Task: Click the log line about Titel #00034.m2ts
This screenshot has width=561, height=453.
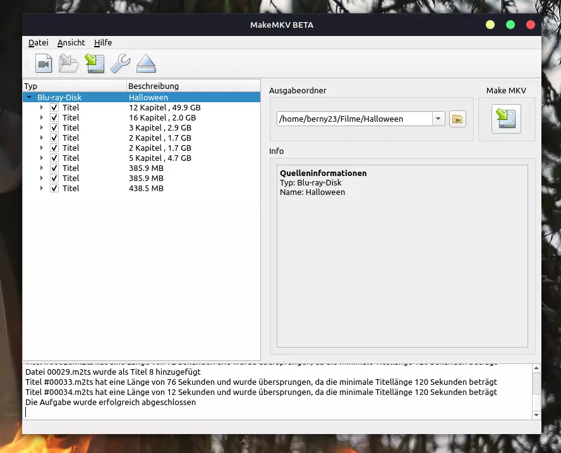Action: pos(261,392)
